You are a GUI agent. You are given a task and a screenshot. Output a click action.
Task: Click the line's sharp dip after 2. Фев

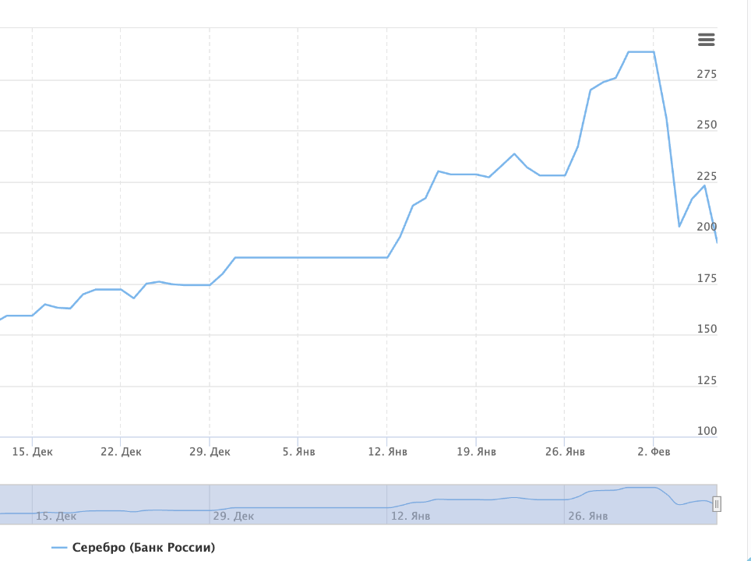[679, 226]
